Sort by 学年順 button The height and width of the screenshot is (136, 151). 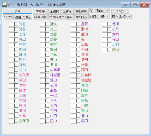(40, 11)
